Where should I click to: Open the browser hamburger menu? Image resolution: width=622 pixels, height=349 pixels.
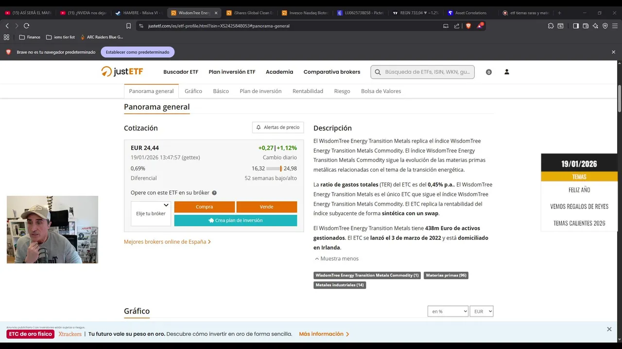615,26
